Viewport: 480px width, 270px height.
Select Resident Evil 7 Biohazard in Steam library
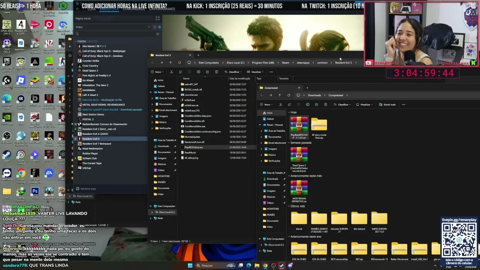coord(96,144)
